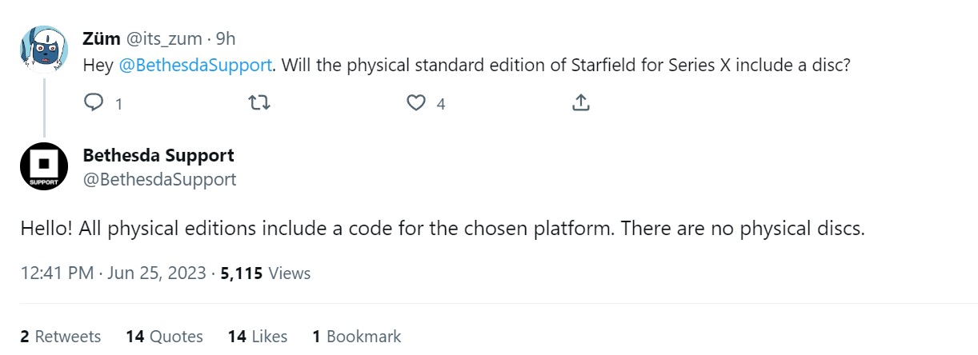Show the 14 Likes list

257,337
